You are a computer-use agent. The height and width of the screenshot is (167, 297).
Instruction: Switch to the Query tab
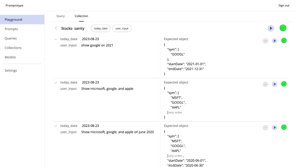(60, 16)
